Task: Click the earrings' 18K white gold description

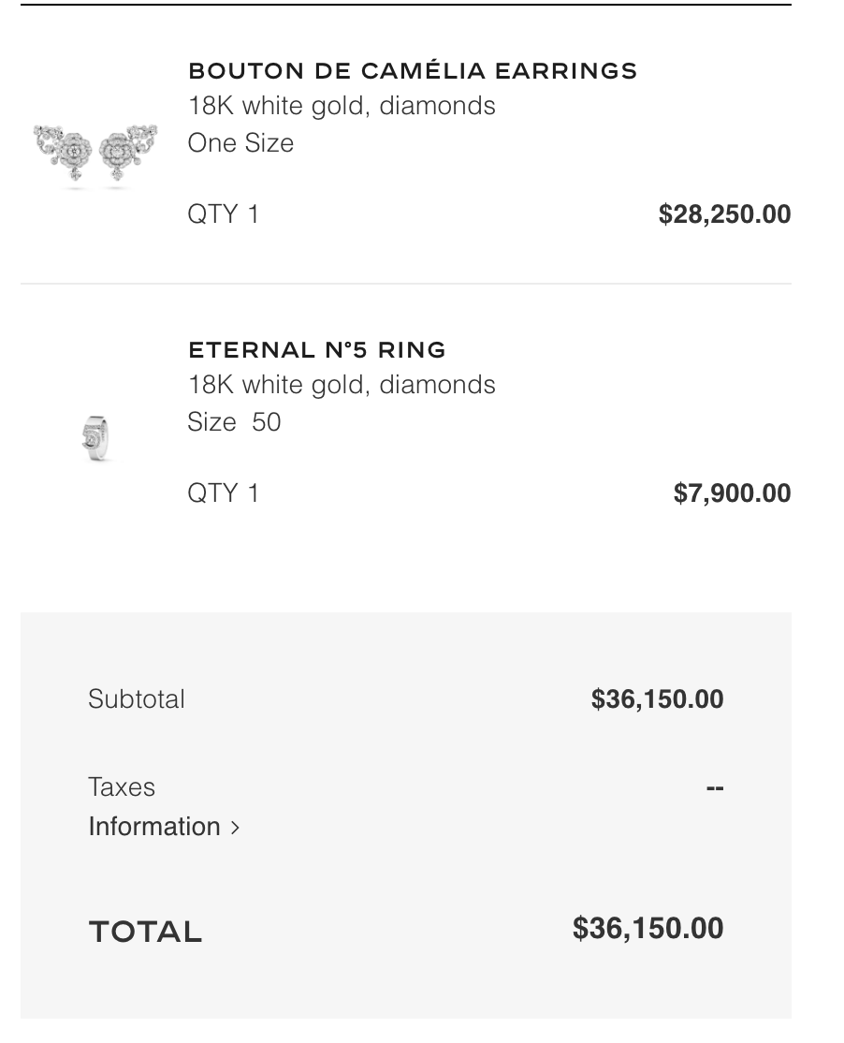Action: point(342,107)
